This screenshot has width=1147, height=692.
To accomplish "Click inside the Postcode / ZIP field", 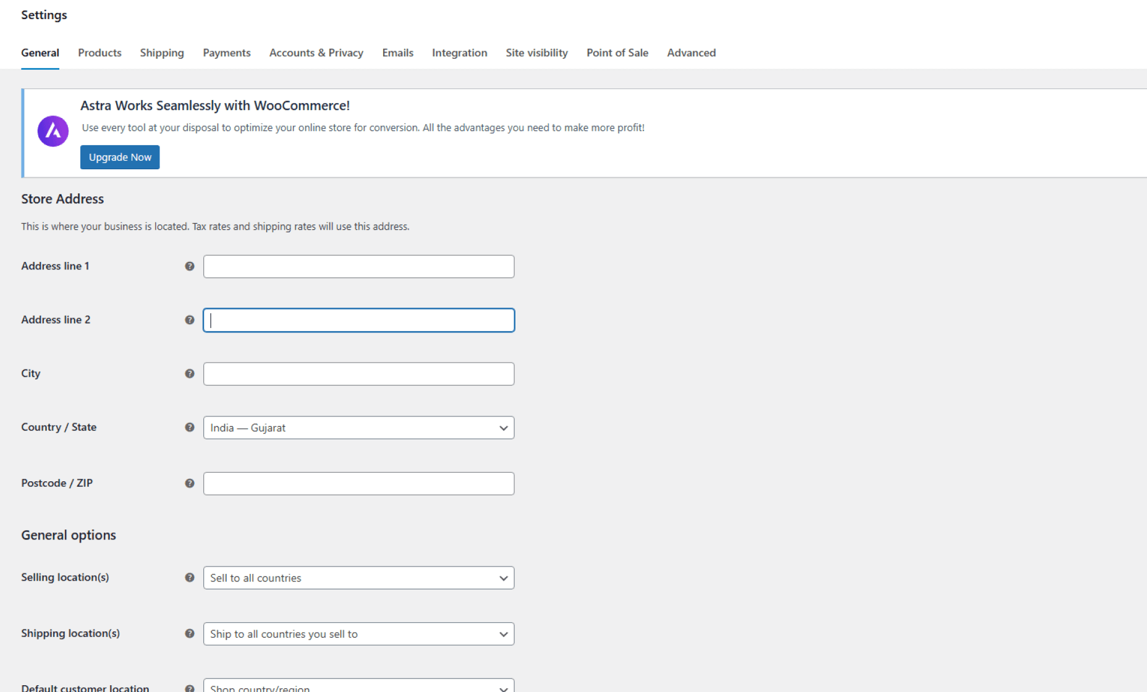I will pos(358,483).
